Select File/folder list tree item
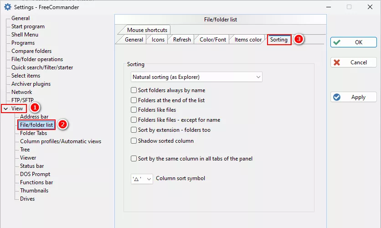 pos(36,125)
